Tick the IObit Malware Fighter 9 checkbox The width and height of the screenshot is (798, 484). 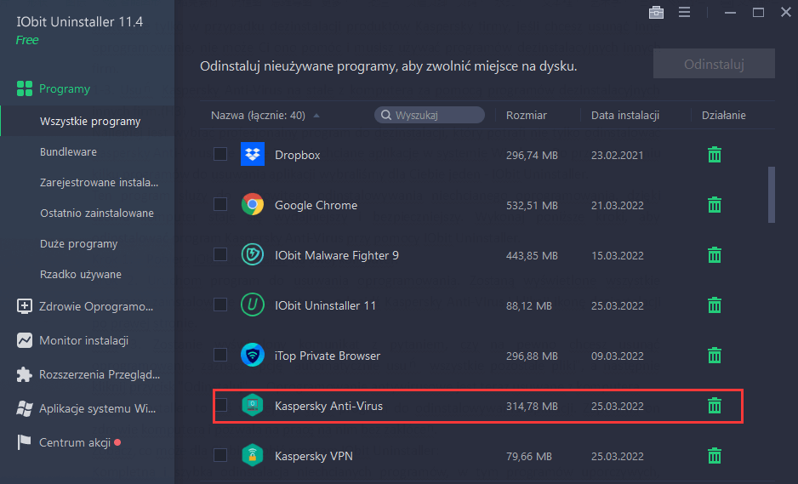tap(220, 254)
